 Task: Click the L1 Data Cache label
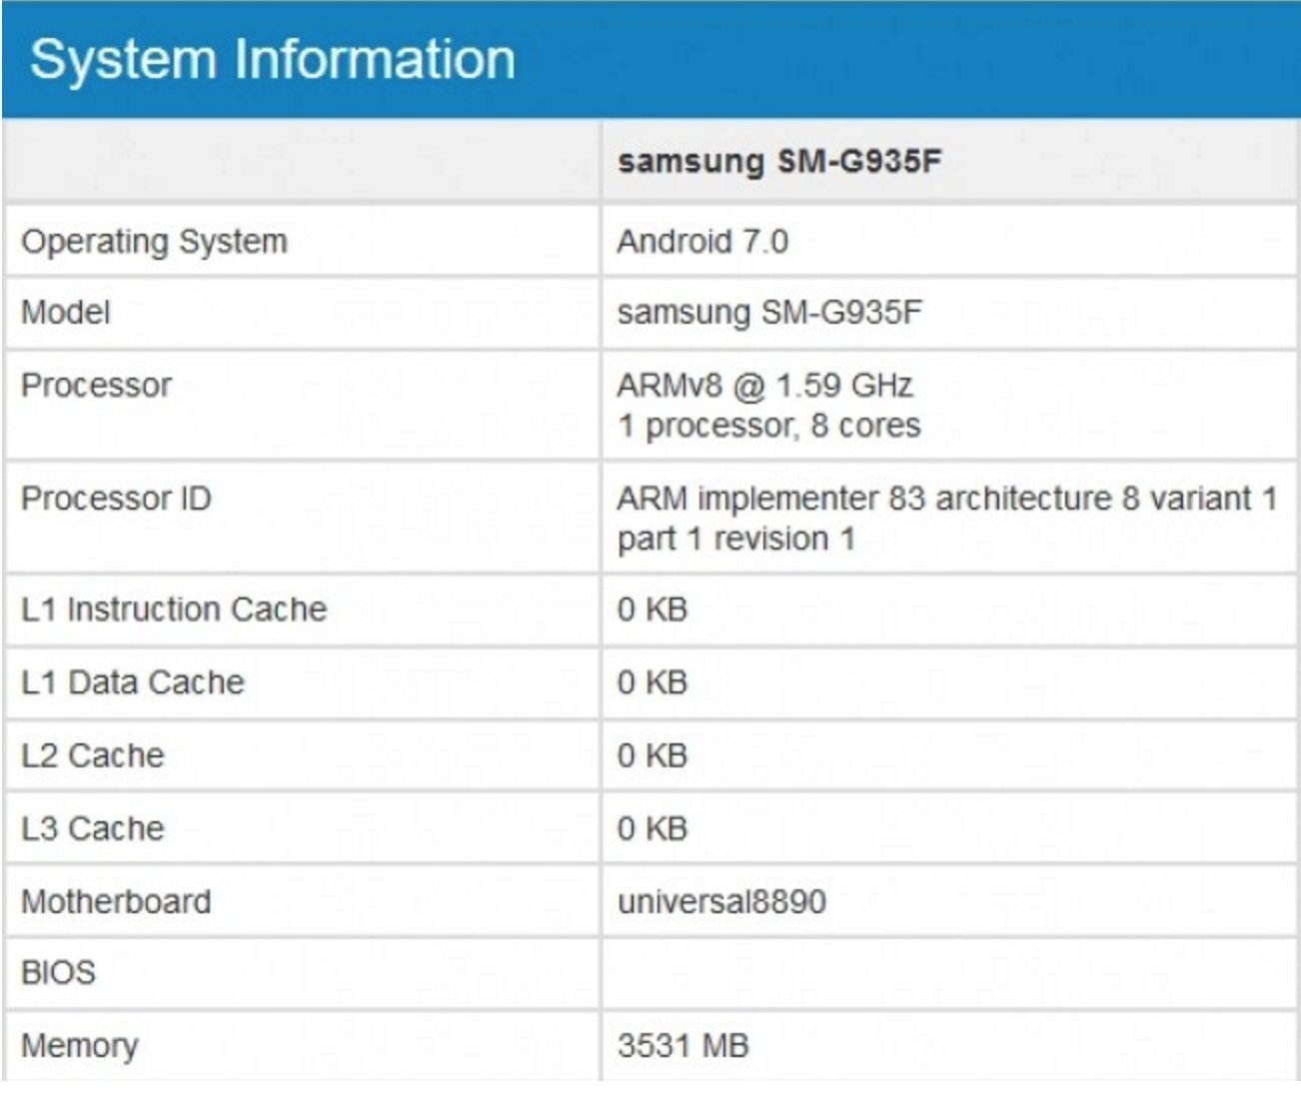point(132,682)
